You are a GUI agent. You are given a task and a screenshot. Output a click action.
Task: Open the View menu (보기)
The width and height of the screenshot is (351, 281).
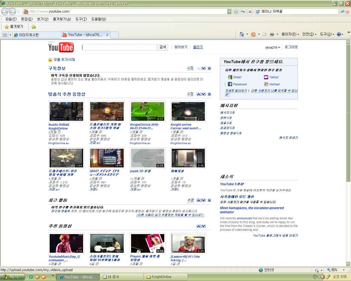coord(43,19)
